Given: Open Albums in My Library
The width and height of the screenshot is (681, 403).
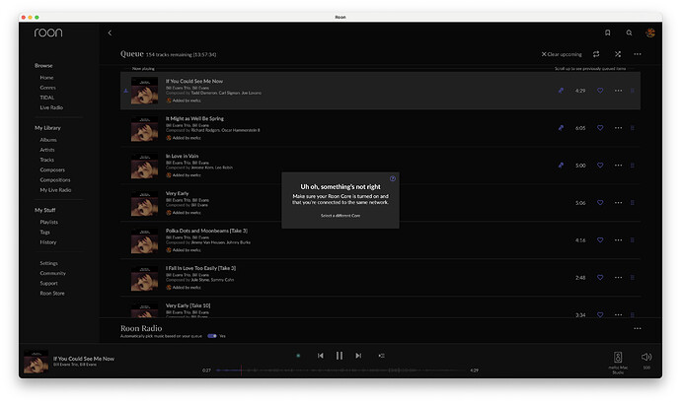Looking at the screenshot, I should pyautogui.click(x=48, y=140).
